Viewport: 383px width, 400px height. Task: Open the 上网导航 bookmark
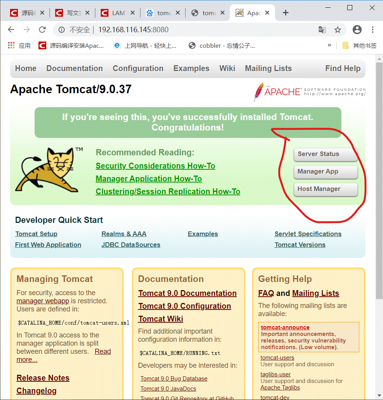coord(145,46)
